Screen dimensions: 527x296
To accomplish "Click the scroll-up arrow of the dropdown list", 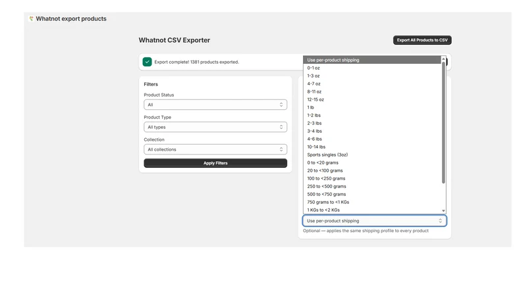I will coord(443,59).
